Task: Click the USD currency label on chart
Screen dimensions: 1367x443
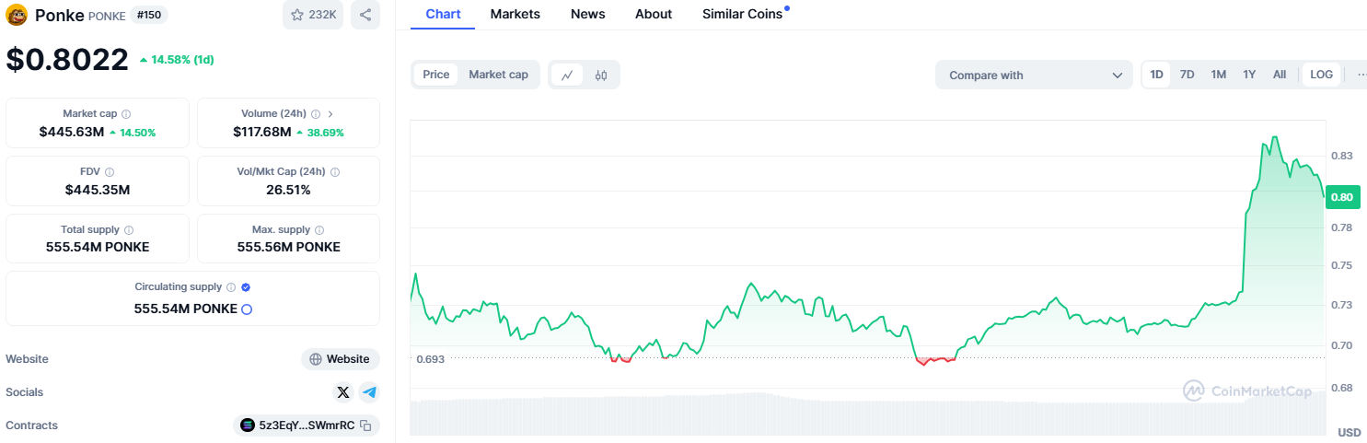Action: 1349,432
